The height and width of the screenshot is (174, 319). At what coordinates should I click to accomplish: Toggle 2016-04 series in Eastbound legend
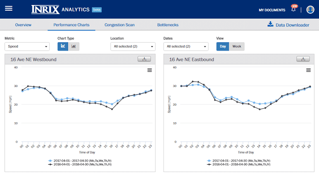click(x=241, y=164)
